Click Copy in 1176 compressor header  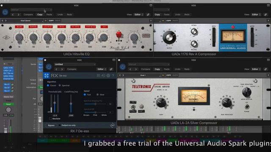157,15
